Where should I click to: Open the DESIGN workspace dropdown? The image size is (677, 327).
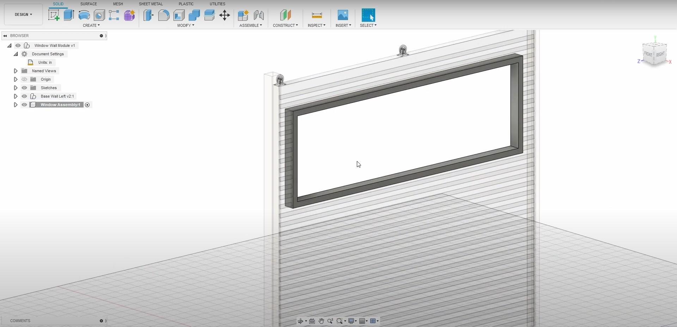click(x=23, y=14)
